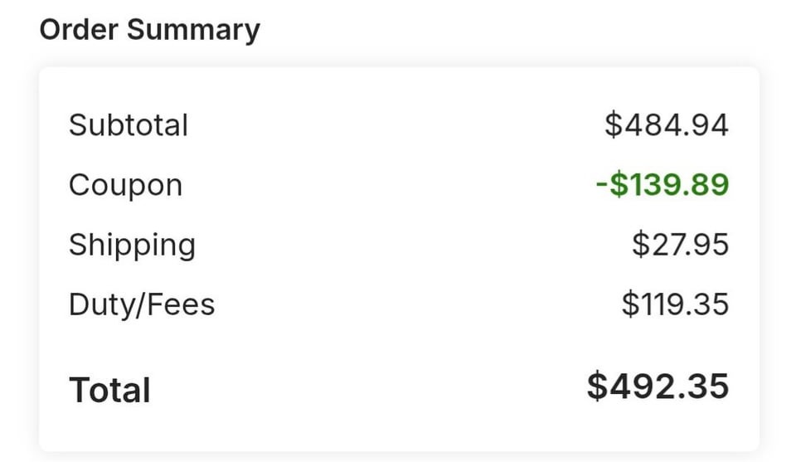Select the Shipping label
Screen dimensions: 796x462
(x=132, y=245)
